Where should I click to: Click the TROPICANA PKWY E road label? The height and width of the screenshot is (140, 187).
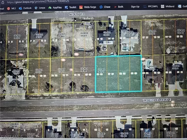157,100
